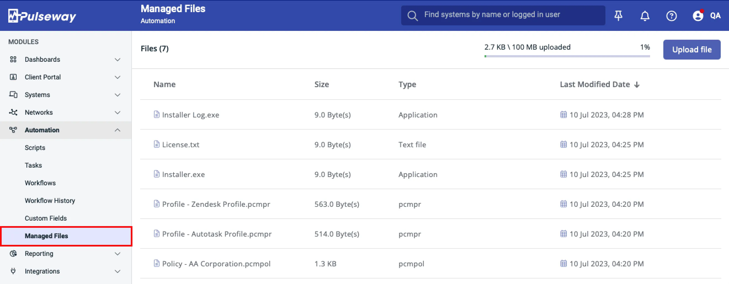Viewport: 729px width, 284px height.
Task: Open Custom Fields menu item
Action: coord(46,218)
